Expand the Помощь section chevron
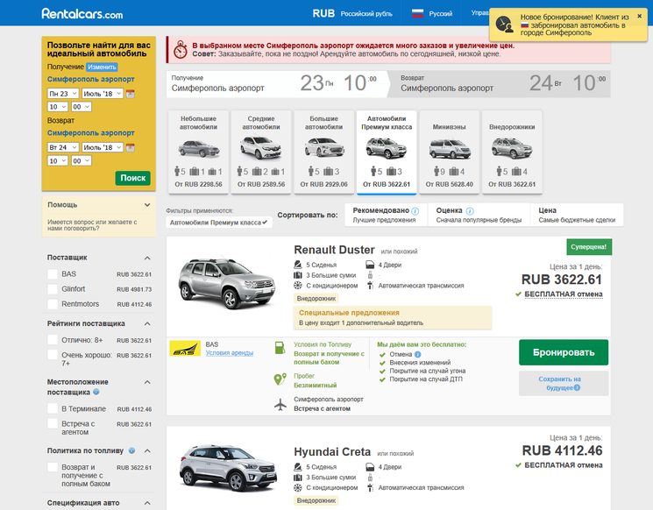The height and width of the screenshot is (510, 653). [x=147, y=205]
